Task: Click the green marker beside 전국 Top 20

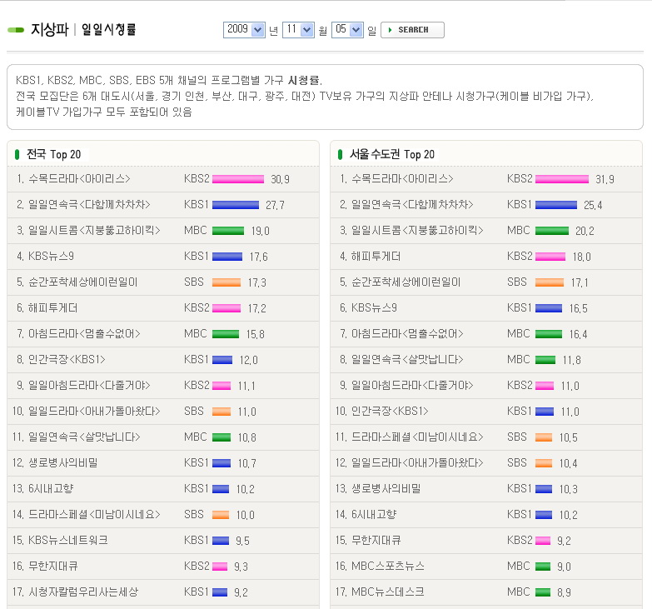Action: [17, 154]
